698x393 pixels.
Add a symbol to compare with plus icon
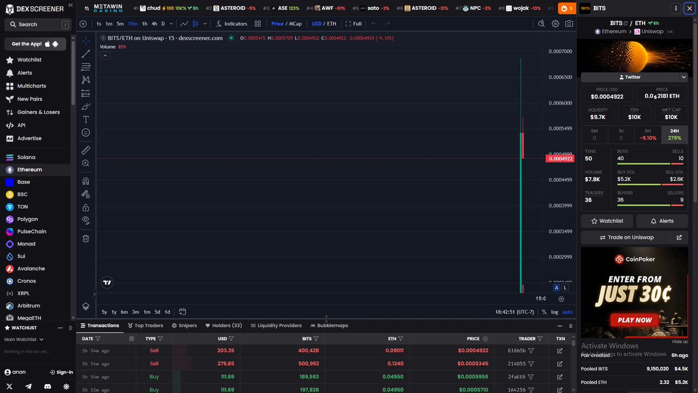tap(83, 24)
